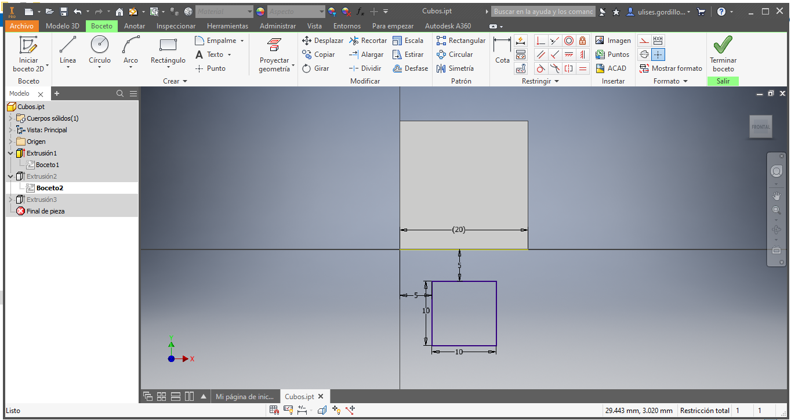791x420 pixels.
Task: Click the Imagen insert button
Action: point(613,41)
